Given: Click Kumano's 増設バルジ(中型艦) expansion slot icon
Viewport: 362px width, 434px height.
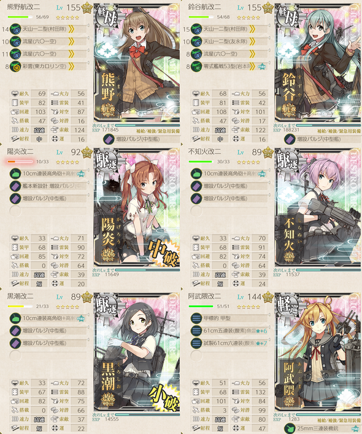Looking at the screenshot, I should click(x=109, y=139).
